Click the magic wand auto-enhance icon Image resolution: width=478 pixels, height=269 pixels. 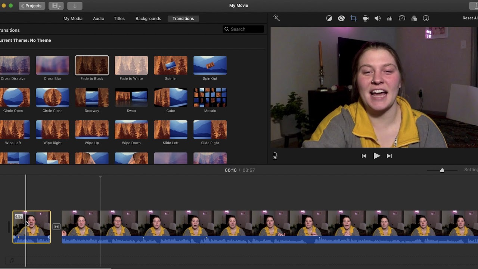pyautogui.click(x=276, y=18)
